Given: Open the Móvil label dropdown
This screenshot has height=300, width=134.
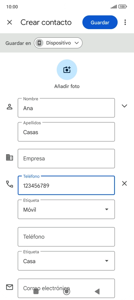Looking at the screenshot, I should [x=66, y=209].
